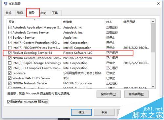Click the services list scrollbar thumb

click(x=153, y=38)
